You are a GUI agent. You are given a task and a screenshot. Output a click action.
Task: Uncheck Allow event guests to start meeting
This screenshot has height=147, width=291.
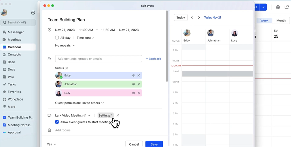click(57, 122)
